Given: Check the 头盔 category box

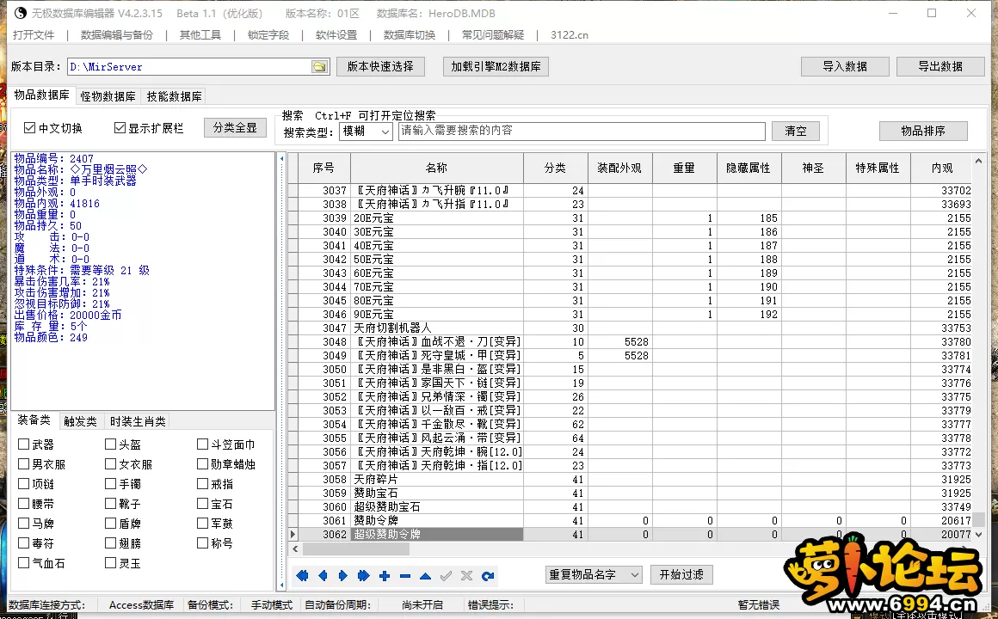Looking at the screenshot, I should point(111,444).
